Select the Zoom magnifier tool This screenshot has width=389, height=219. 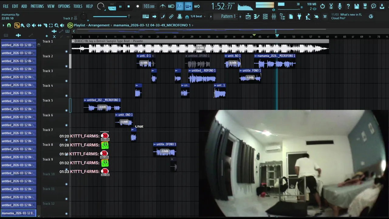click(x=57, y=26)
